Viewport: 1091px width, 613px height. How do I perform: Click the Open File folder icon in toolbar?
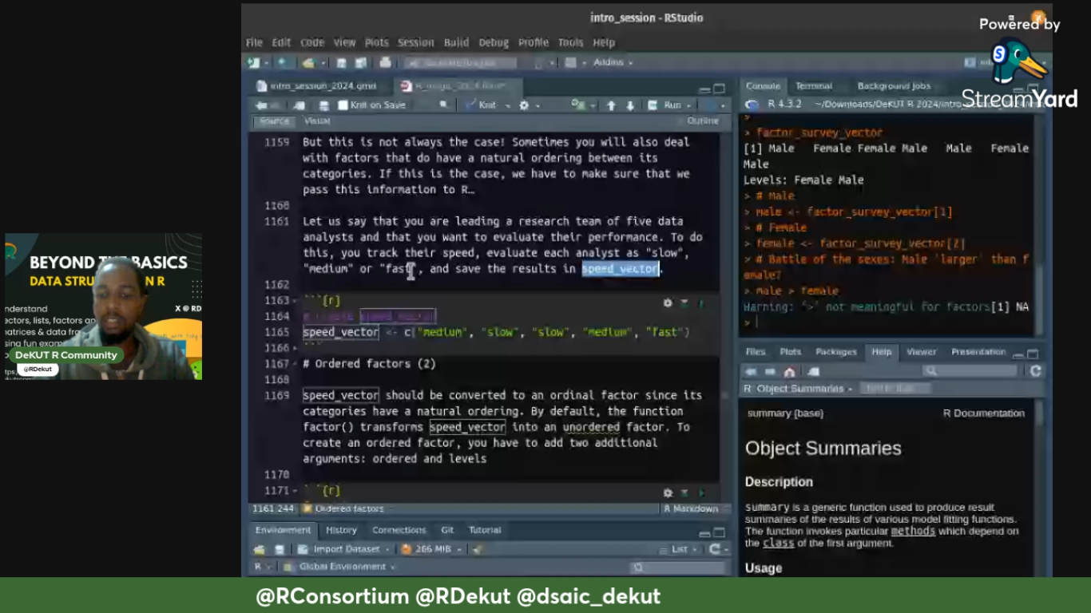[308, 62]
